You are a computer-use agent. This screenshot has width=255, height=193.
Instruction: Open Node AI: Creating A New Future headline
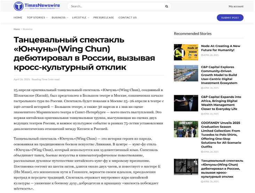coord(221,48)
